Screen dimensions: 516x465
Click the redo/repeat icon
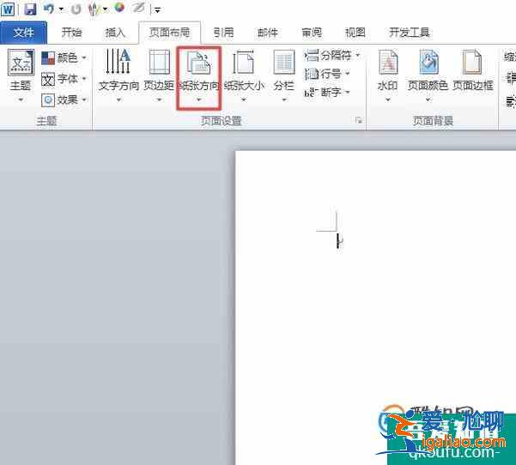(x=76, y=9)
